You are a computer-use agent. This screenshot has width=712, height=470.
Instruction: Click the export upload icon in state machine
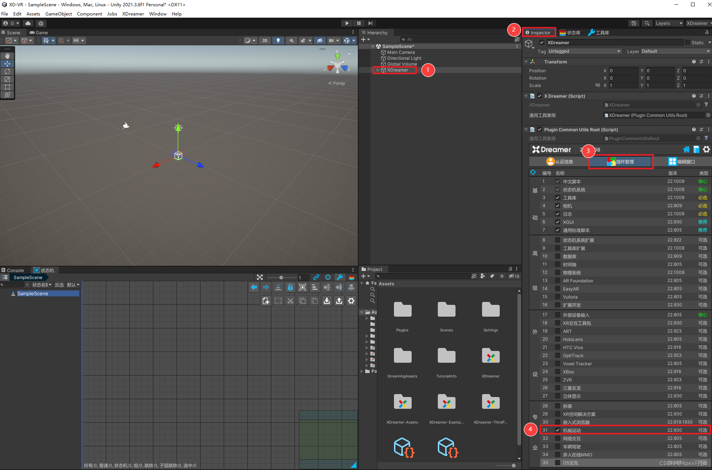339,301
